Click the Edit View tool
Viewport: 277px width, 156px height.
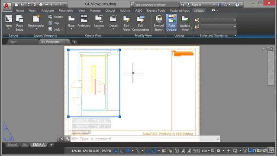coord(126,23)
